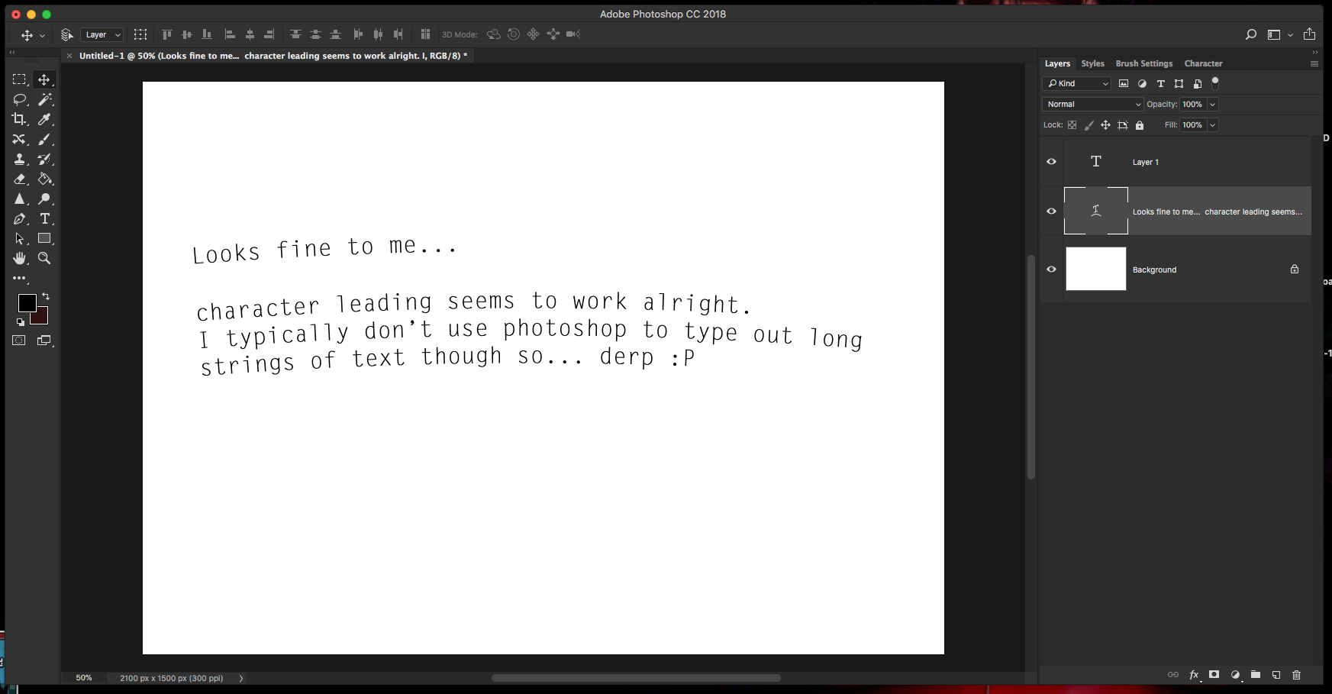The image size is (1332, 694).
Task: Select the Pen tool
Action: (x=19, y=219)
